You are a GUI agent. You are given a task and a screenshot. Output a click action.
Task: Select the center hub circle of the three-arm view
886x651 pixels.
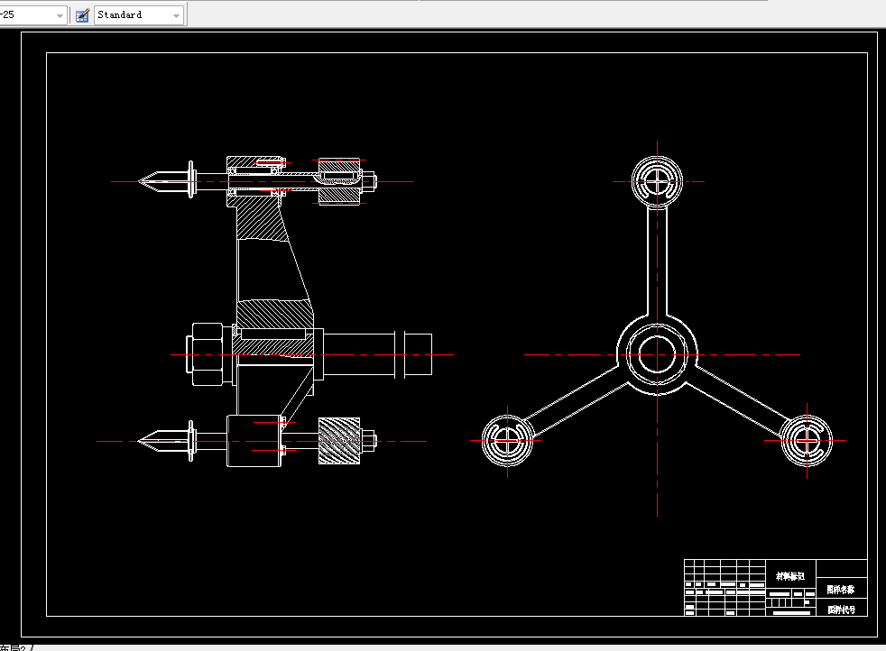point(657,354)
